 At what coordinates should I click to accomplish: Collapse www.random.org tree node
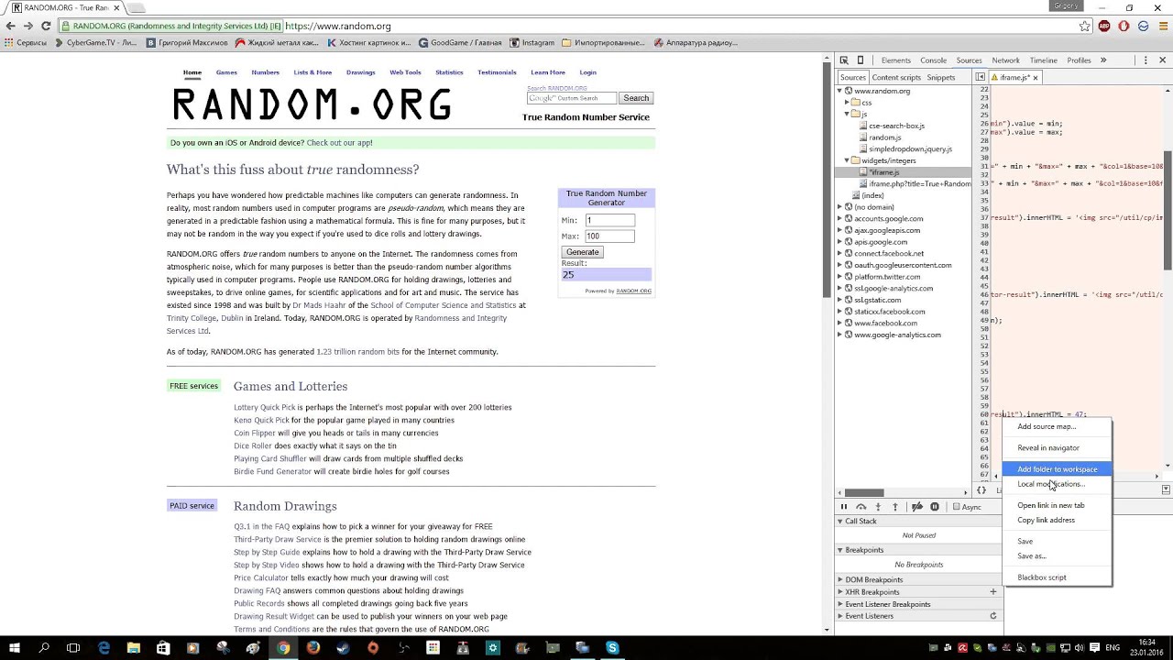[x=839, y=91]
